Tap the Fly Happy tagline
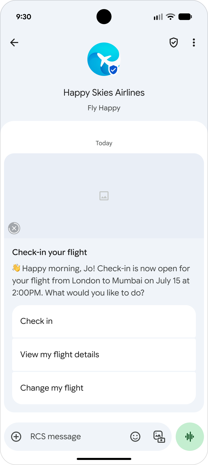This screenshot has width=208, height=465. point(104,108)
